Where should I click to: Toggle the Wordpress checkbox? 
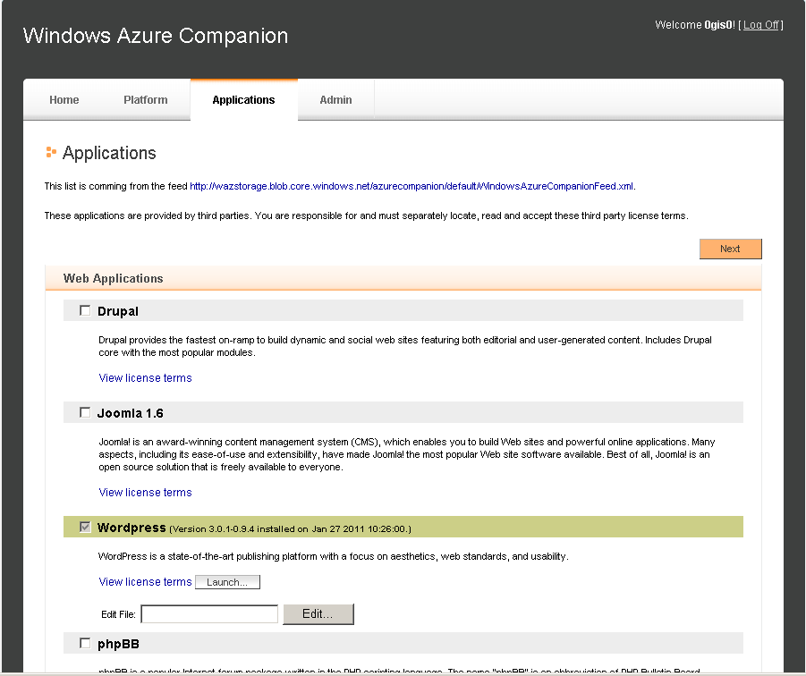tap(85, 527)
